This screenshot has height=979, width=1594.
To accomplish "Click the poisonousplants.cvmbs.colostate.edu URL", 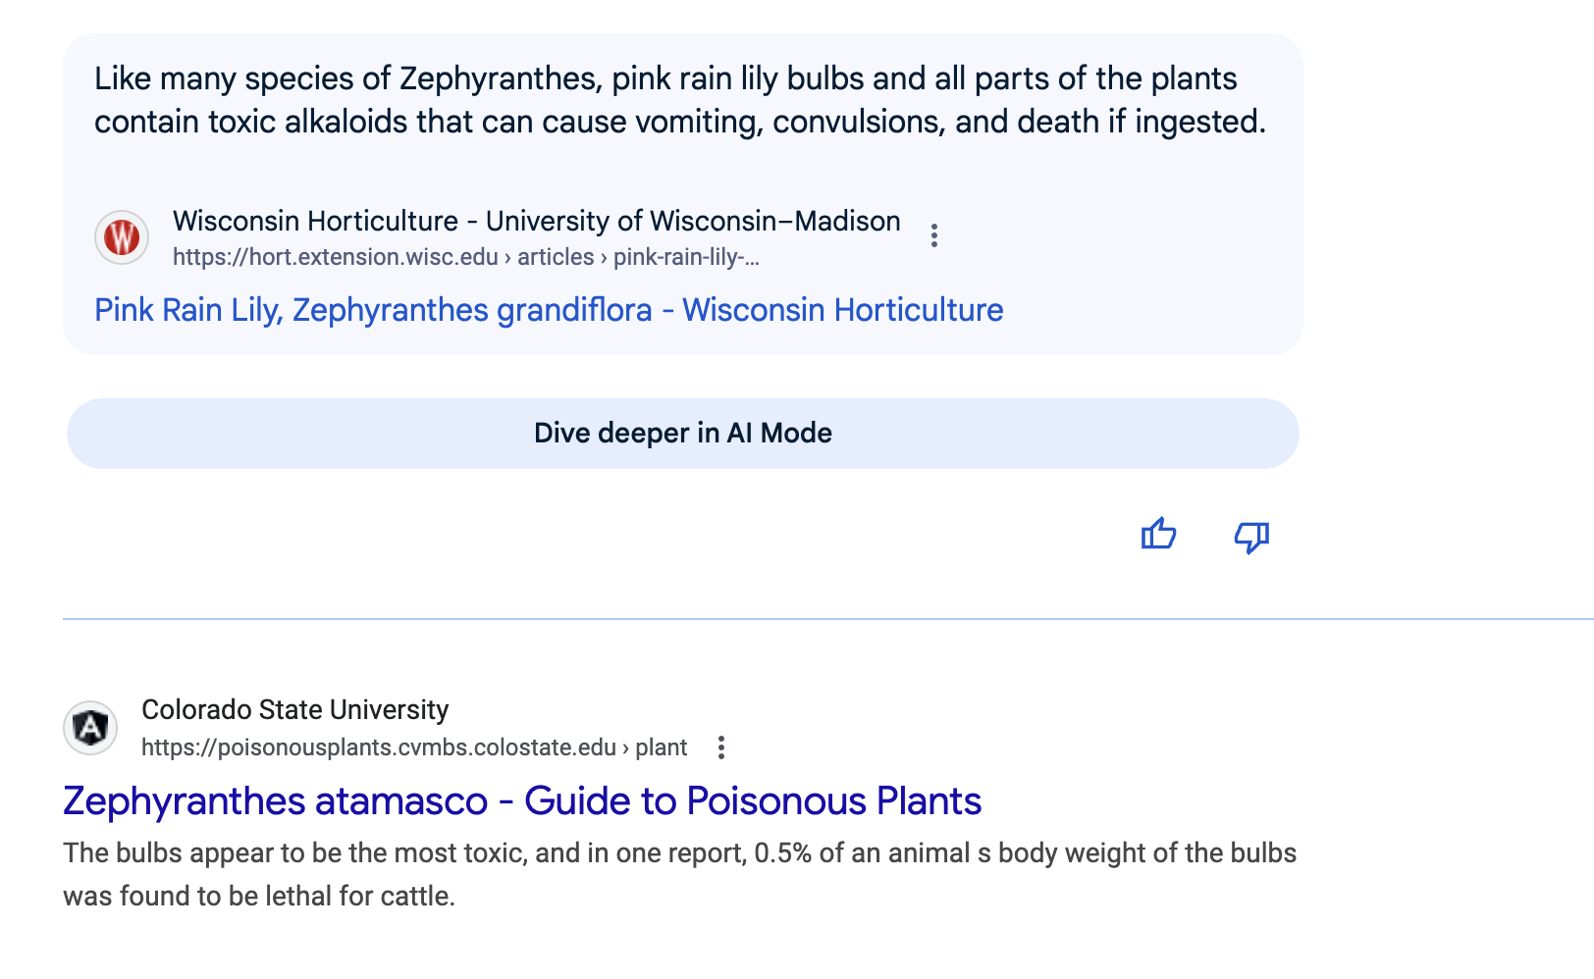I will (x=378, y=747).
